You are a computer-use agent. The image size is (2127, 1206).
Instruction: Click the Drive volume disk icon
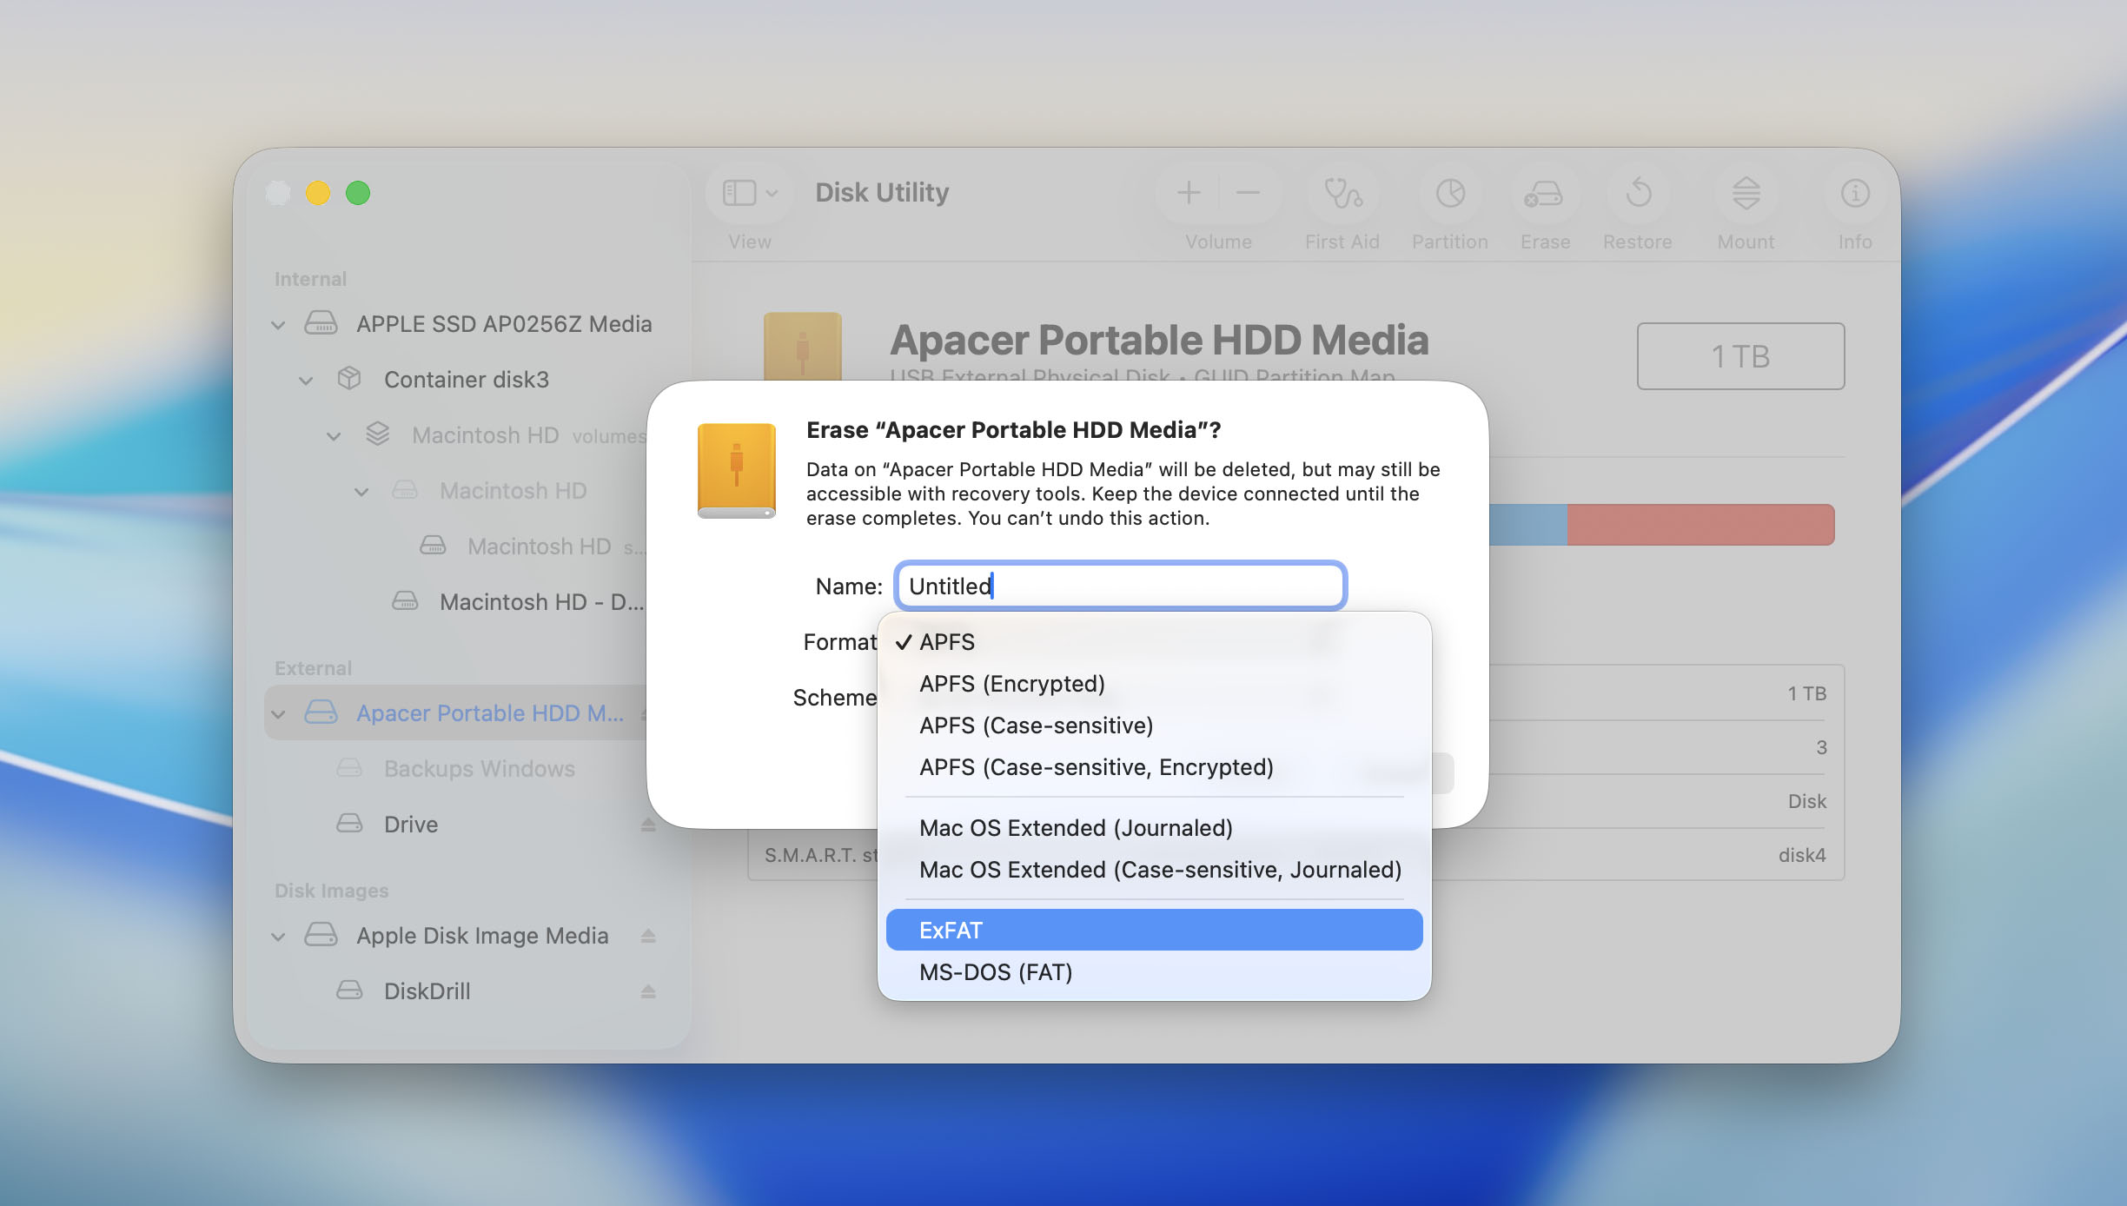pos(349,823)
